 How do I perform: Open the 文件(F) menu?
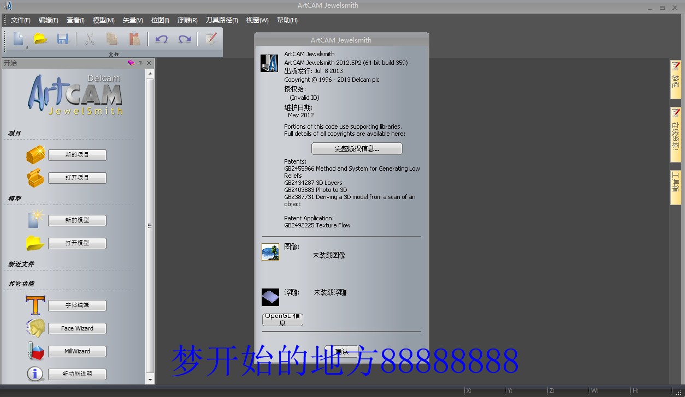tap(21, 20)
